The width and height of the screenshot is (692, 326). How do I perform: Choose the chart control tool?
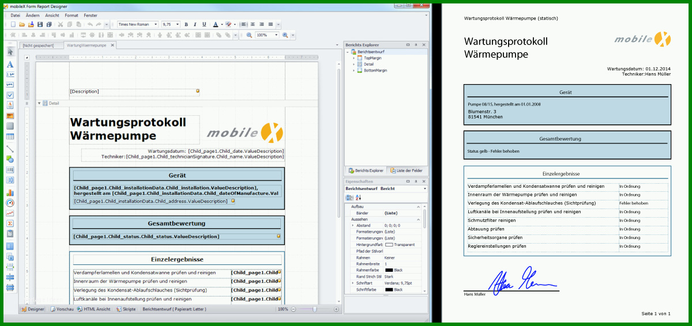(x=10, y=192)
